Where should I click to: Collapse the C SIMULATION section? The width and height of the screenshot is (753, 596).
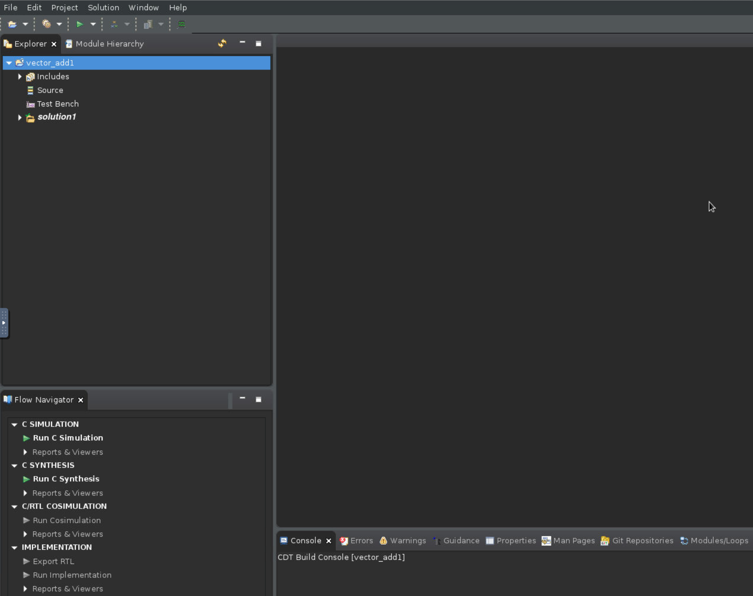[14, 425]
